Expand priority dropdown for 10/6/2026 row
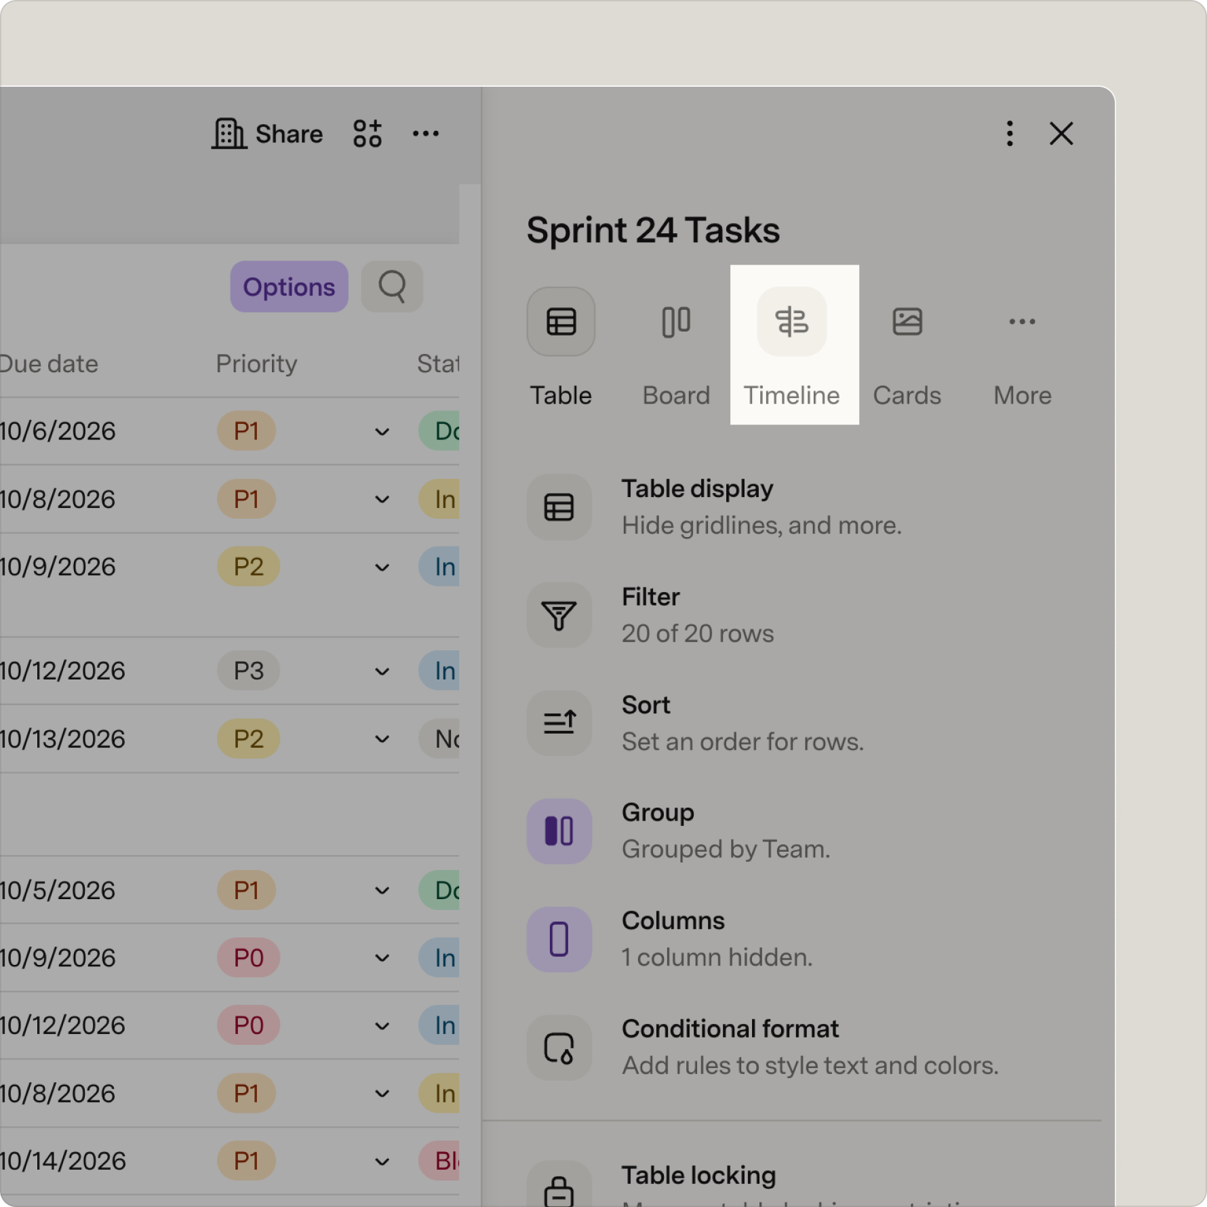The image size is (1207, 1207). click(x=382, y=432)
